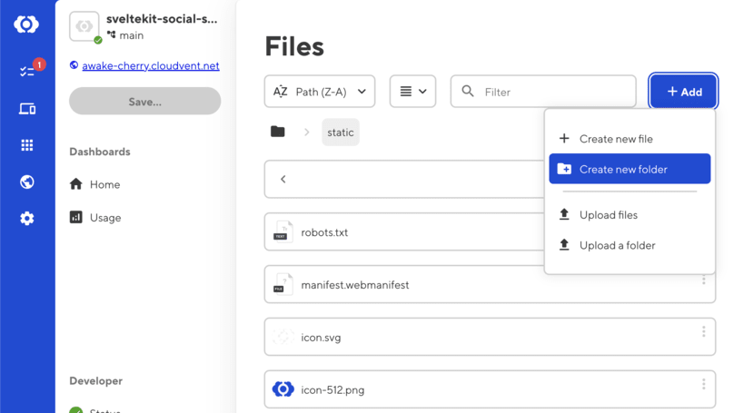Open the apps grid icon in sidebar
This screenshot has width=734, height=413.
click(27, 145)
